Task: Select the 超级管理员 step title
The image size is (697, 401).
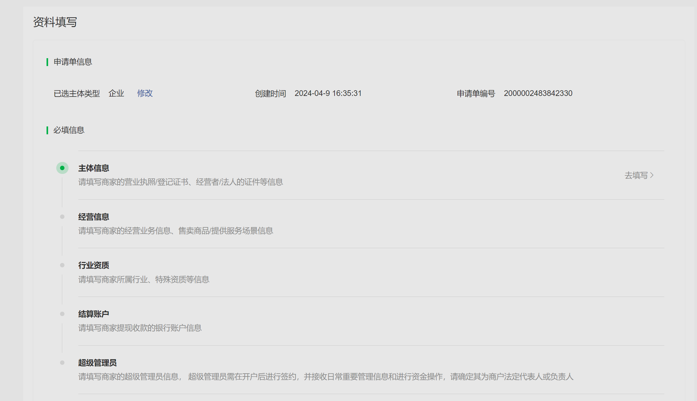Action: coord(97,363)
